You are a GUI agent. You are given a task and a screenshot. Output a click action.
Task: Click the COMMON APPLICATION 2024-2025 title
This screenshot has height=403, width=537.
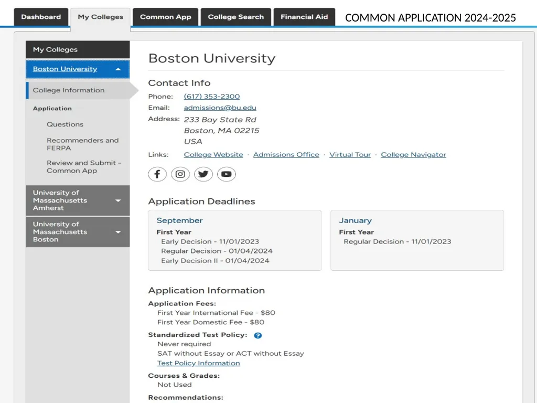(x=430, y=18)
